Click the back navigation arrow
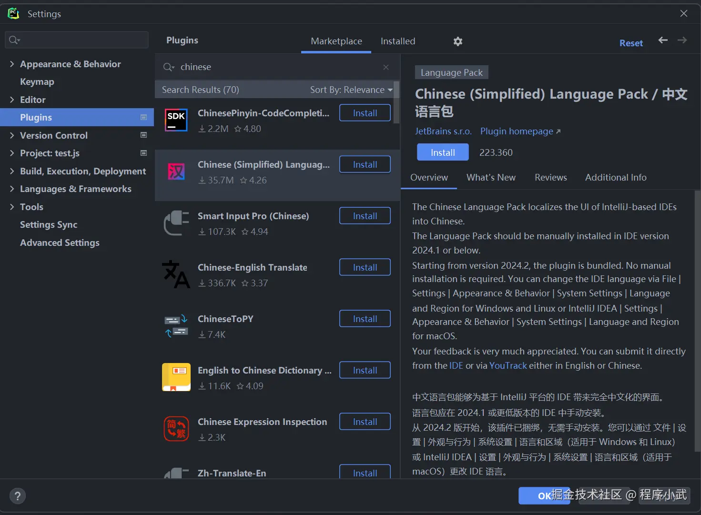 [x=663, y=40]
